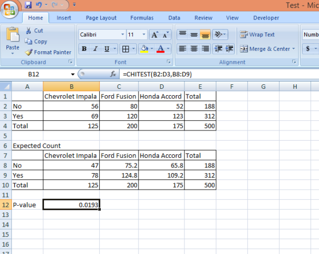Open the font color palette arrow
The image size is (319, 254).
pos(168,49)
